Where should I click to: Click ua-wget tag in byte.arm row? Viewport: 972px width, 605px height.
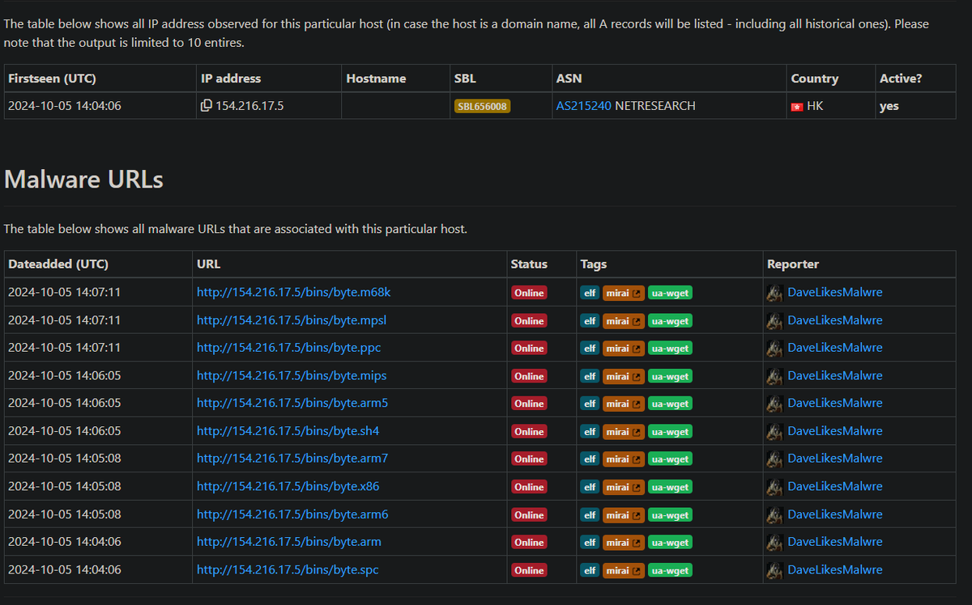point(670,543)
